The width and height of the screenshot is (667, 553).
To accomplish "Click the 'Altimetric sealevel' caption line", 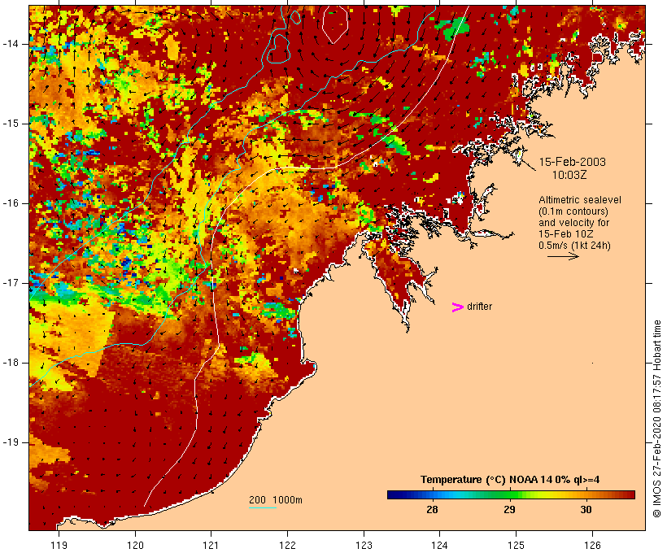I will (x=580, y=200).
